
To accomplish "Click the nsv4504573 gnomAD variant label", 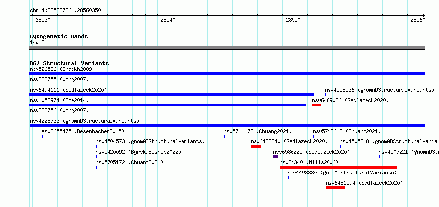I will [150, 141].
